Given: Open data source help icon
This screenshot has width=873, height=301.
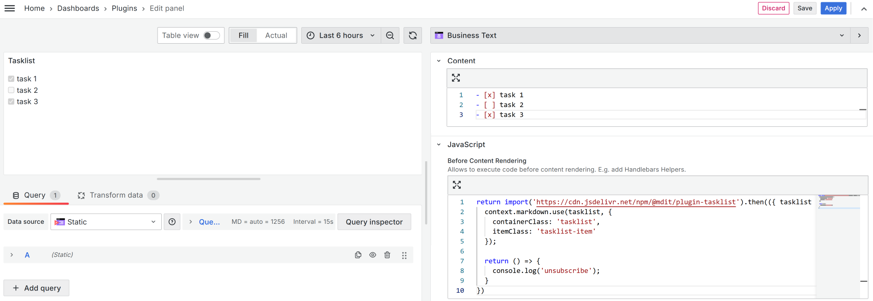Looking at the screenshot, I should coord(172,222).
